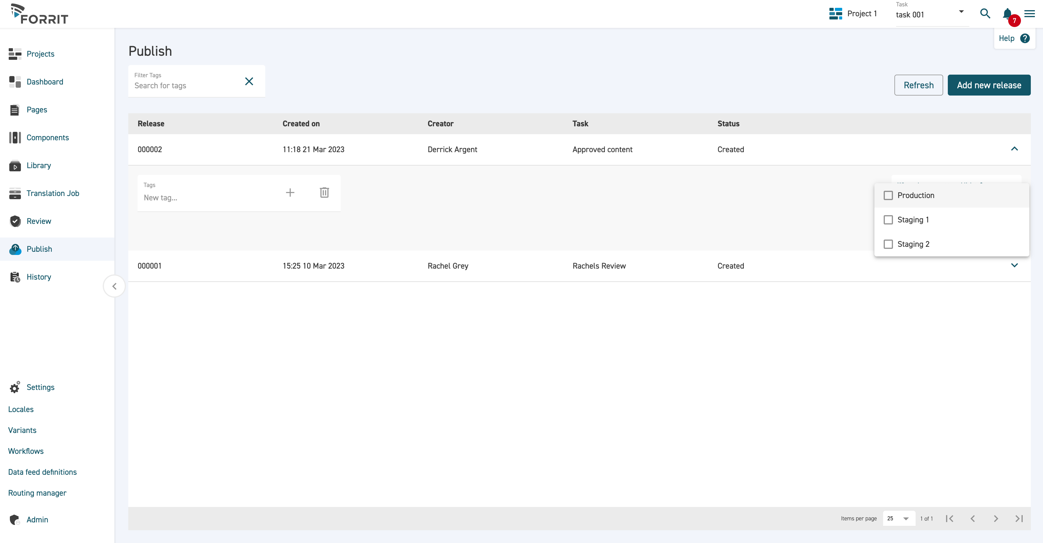The height and width of the screenshot is (543, 1043).
Task: Open the History clipboard icon
Action: [15, 277]
